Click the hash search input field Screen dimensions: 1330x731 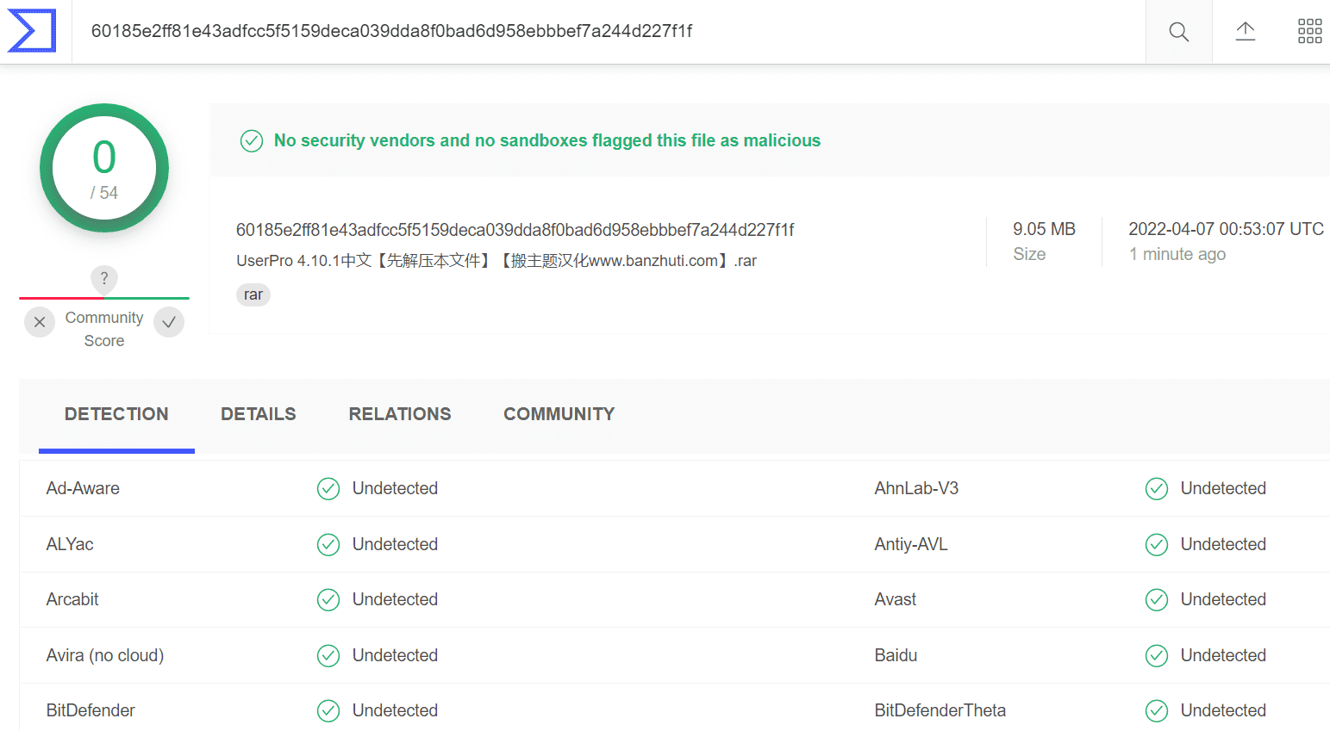point(609,32)
